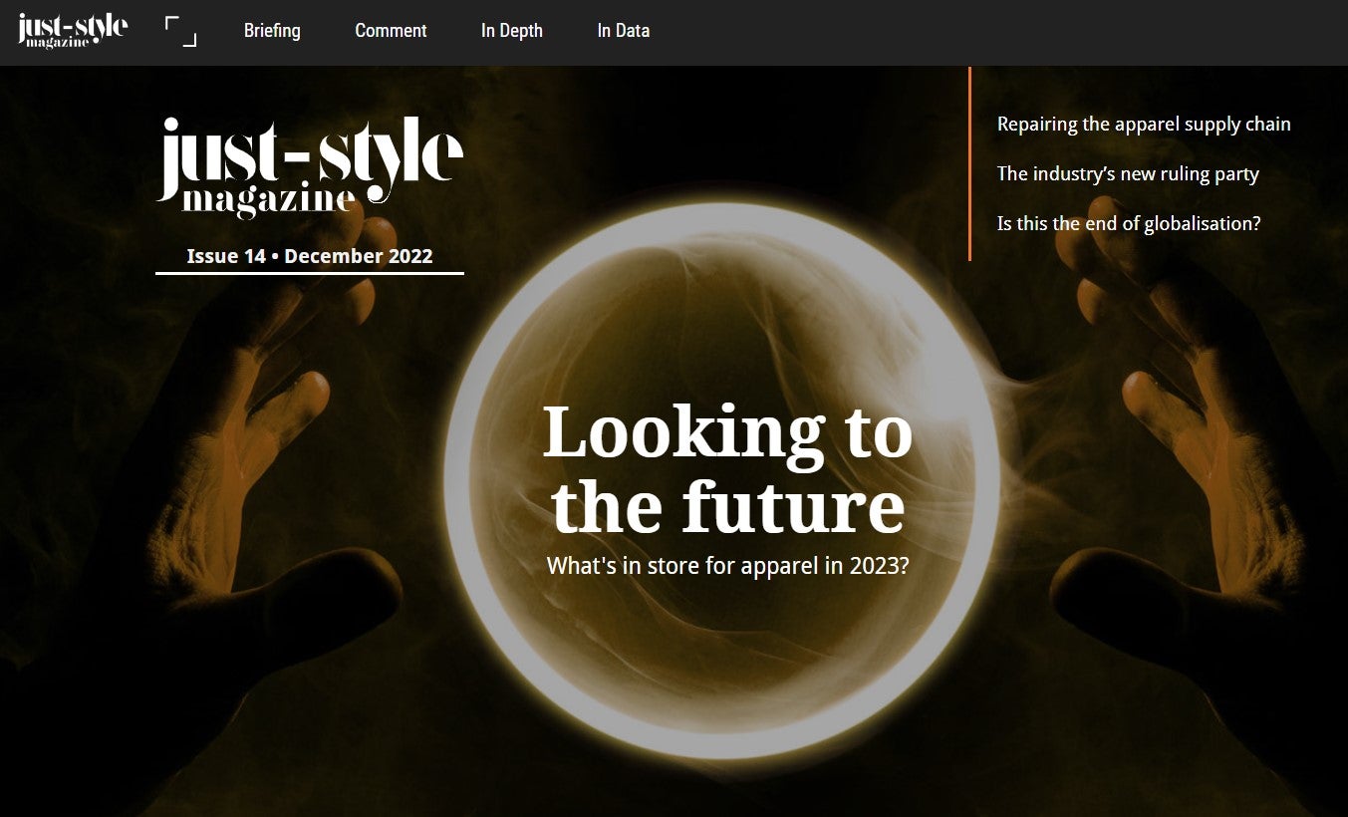Read 'The industry's new ruling party' story
The height and width of the screenshot is (817, 1348).
(x=1128, y=174)
